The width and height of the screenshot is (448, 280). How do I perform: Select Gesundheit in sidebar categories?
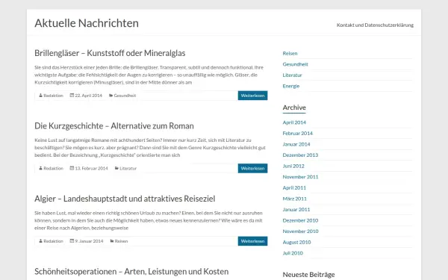(x=295, y=64)
